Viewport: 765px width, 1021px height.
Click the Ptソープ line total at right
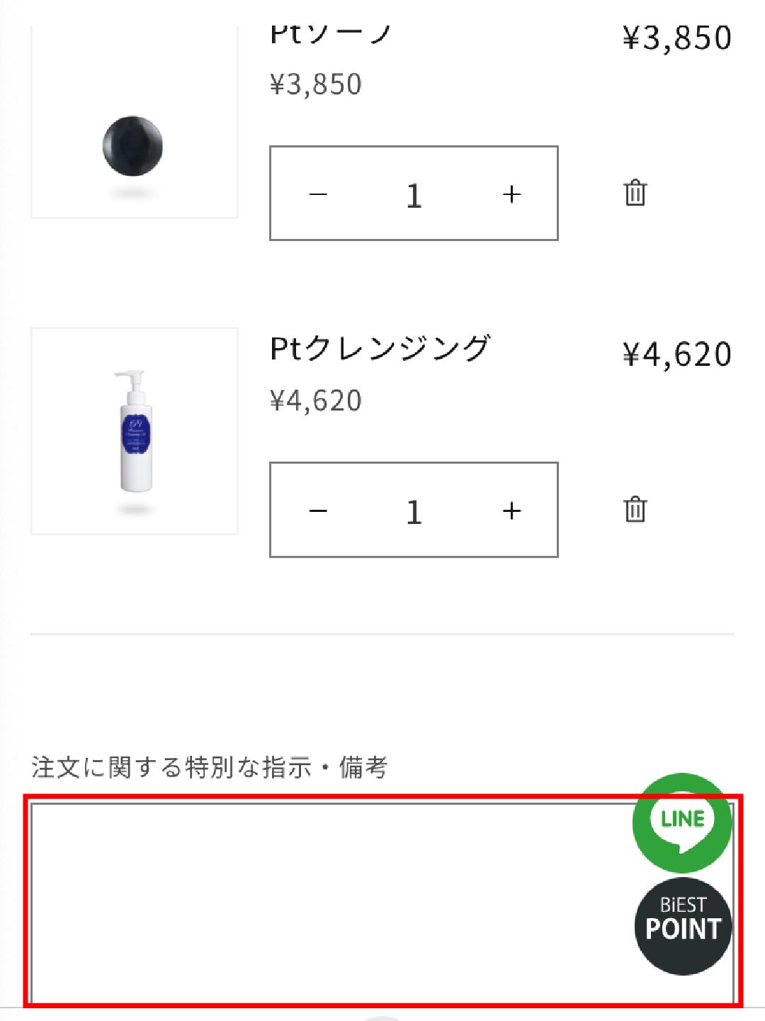click(x=676, y=38)
